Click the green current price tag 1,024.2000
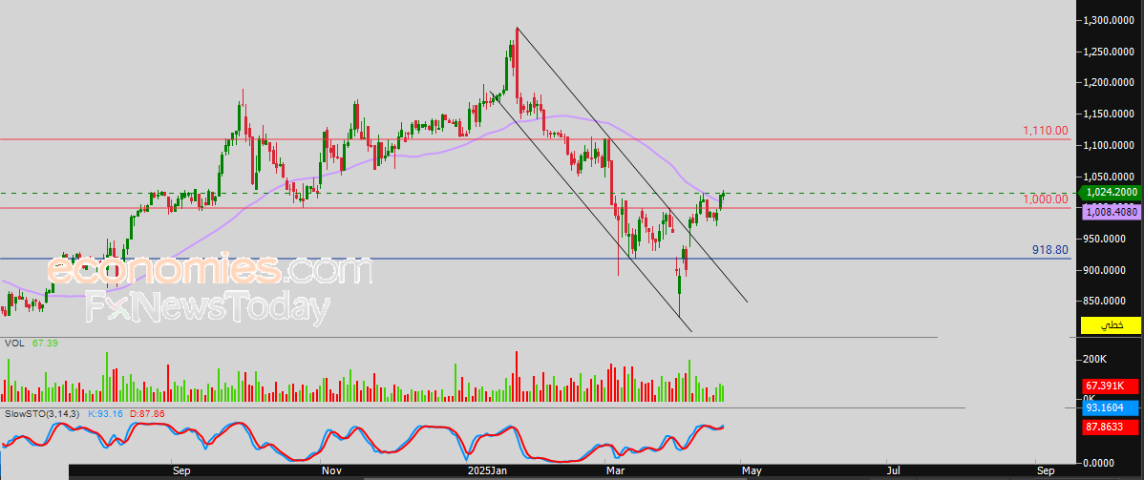 point(1112,193)
